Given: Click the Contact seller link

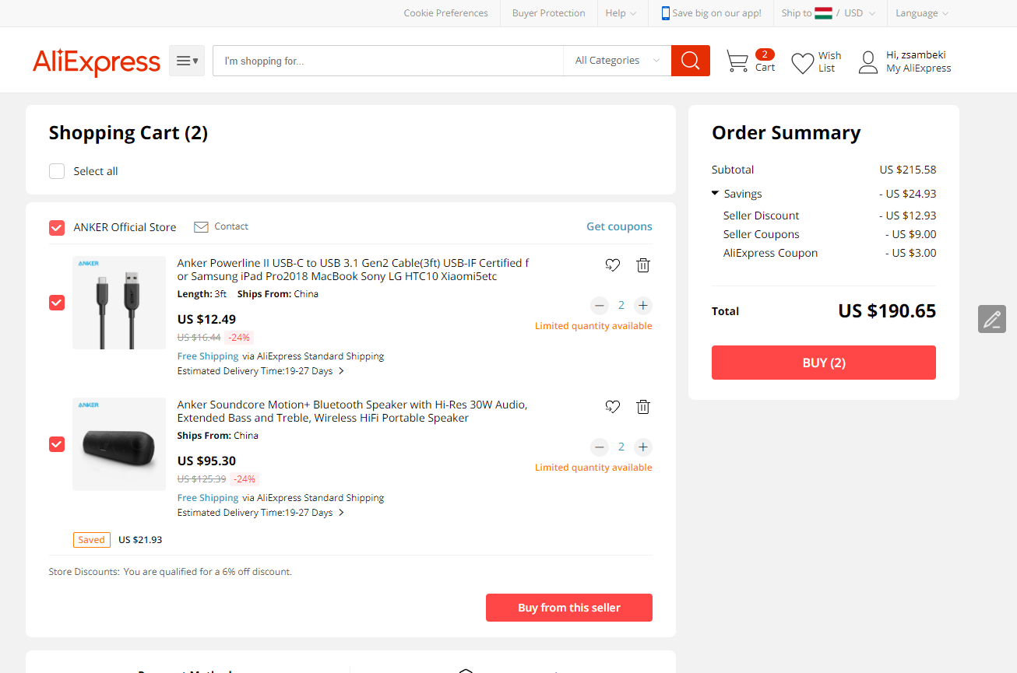Looking at the screenshot, I should pos(231,226).
